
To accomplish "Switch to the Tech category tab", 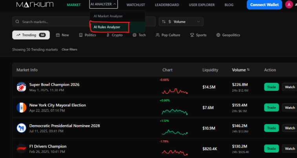I will coord(139,35).
